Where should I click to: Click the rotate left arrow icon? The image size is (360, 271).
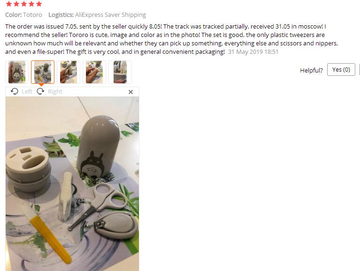(14, 91)
